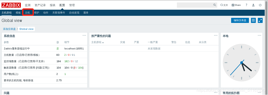The image size is (268, 95).
Task: Click the 一般严重 column header
Action: [153, 42]
